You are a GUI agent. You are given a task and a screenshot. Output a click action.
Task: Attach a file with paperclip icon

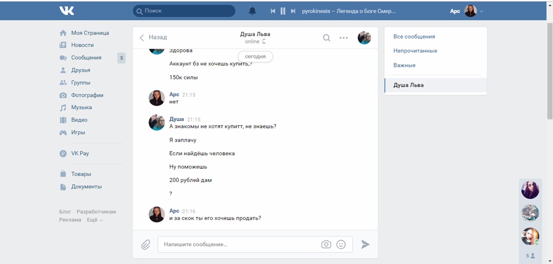(146, 245)
